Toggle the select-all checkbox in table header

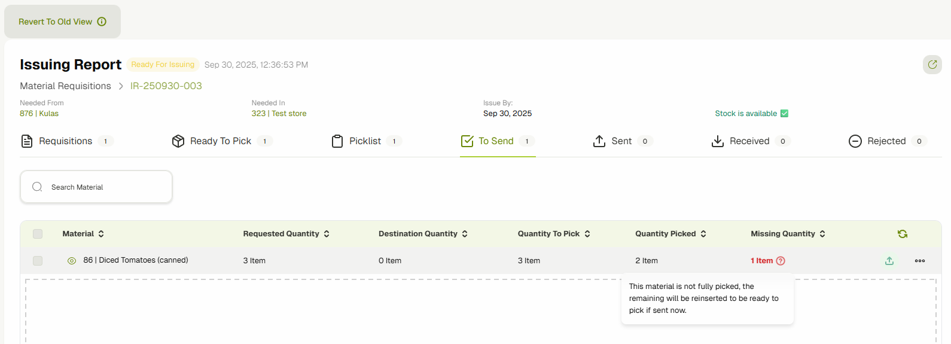[38, 234]
